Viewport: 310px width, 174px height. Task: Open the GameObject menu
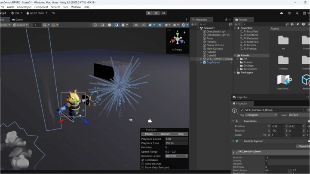24,7
